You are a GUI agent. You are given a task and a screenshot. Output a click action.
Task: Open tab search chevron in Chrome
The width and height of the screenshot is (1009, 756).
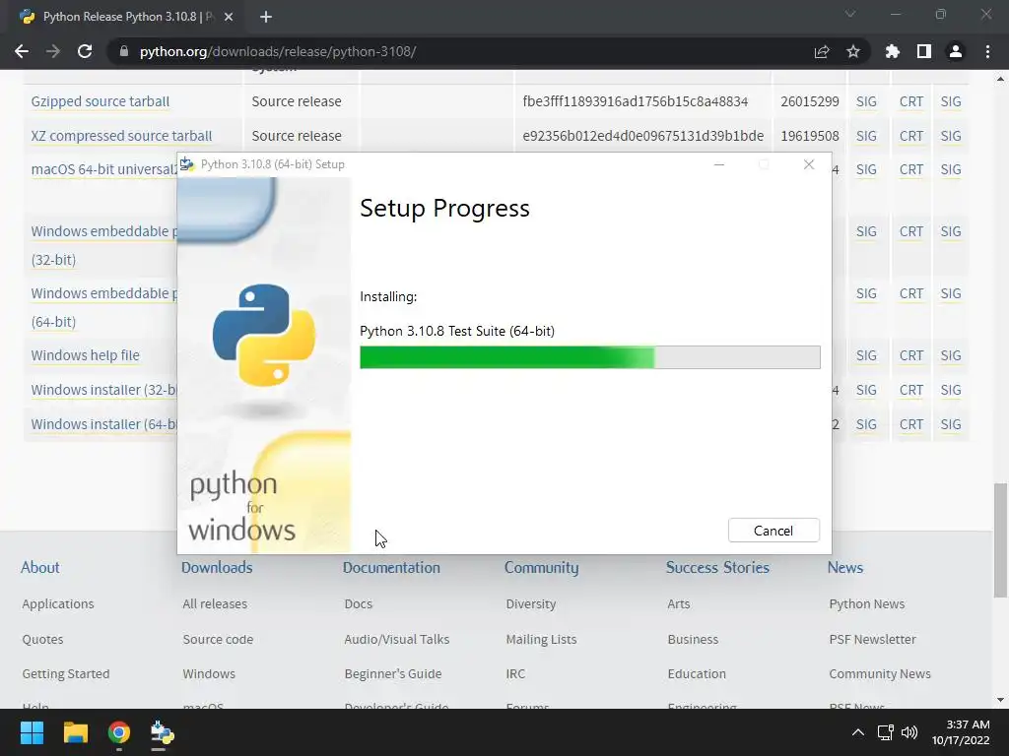point(850,14)
